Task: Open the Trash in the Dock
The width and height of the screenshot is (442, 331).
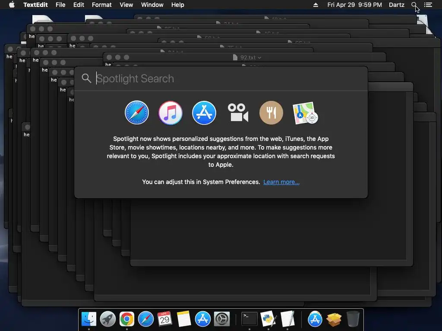Action: [x=353, y=319]
